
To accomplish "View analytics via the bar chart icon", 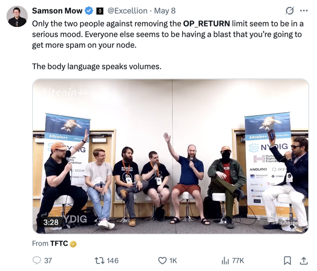I will (x=225, y=261).
